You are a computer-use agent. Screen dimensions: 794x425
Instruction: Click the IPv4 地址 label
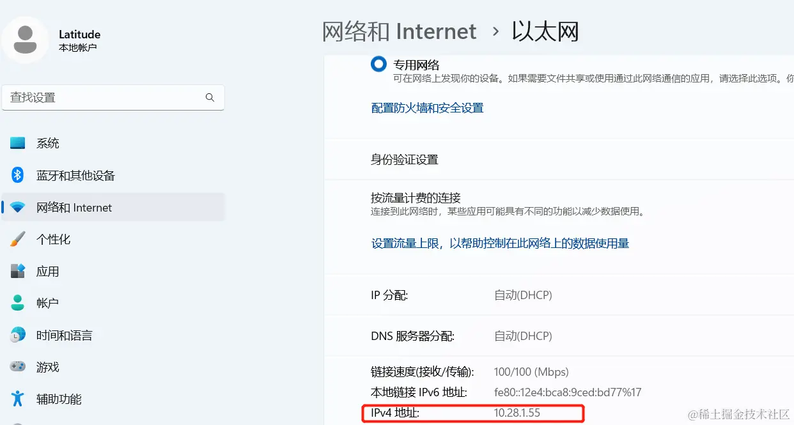395,413
